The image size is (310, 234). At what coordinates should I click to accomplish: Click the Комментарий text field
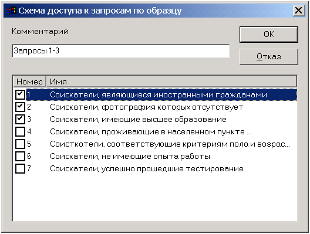(121, 51)
